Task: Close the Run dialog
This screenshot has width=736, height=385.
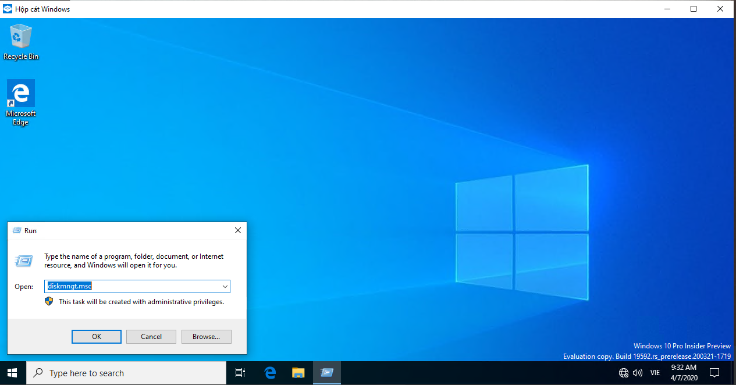Action: click(x=237, y=230)
